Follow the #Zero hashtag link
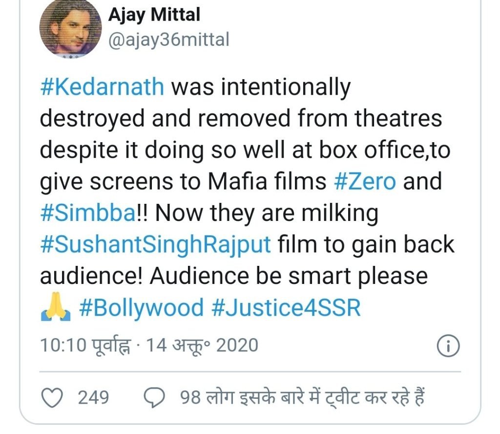Image resolution: width=500 pixels, height=434 pixels. point(364,182)
